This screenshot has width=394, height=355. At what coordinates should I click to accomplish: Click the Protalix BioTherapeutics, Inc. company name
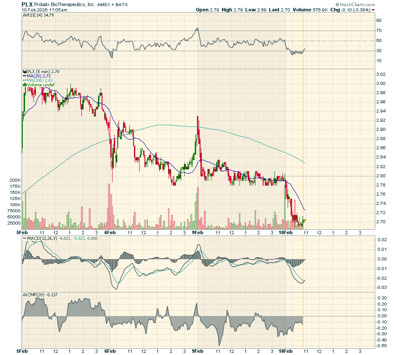coord(65,4)
